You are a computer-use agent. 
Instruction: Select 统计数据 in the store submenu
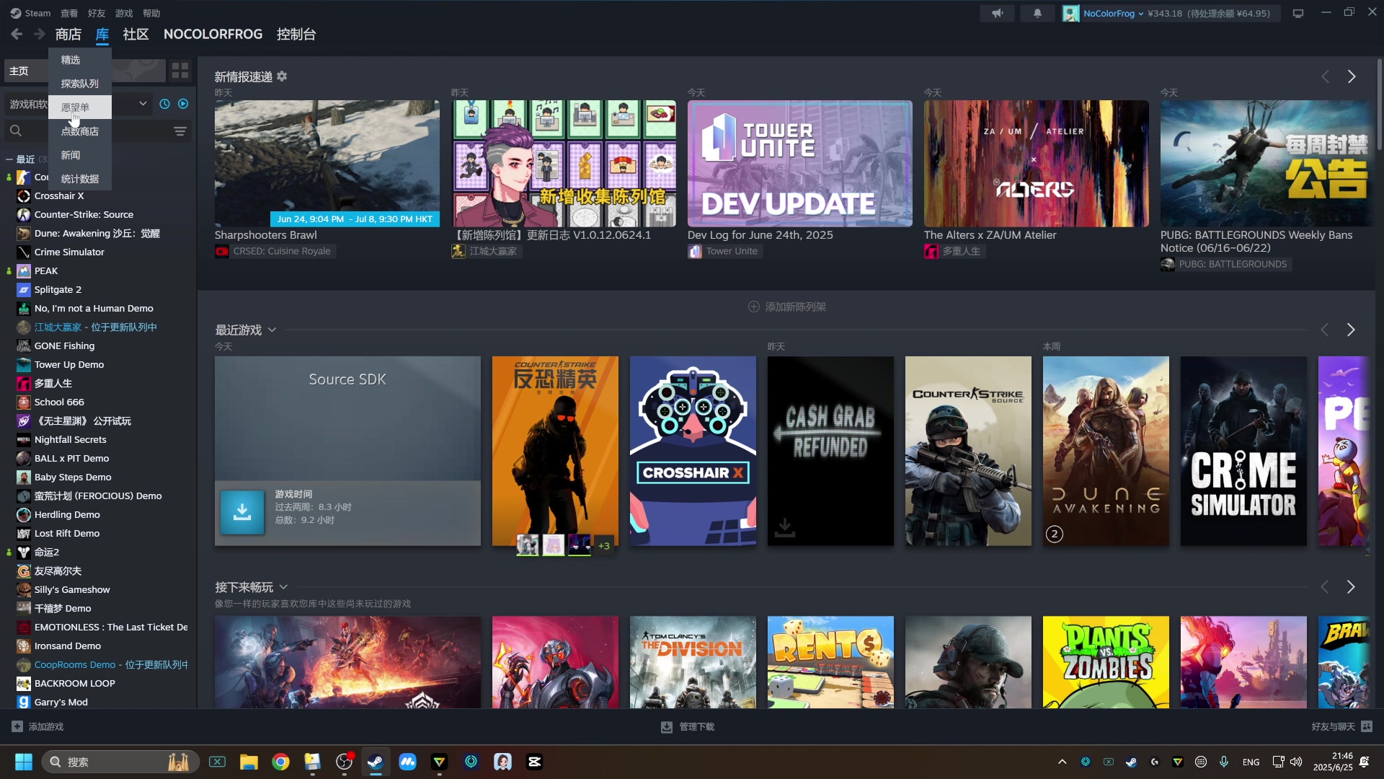(80, 179)
